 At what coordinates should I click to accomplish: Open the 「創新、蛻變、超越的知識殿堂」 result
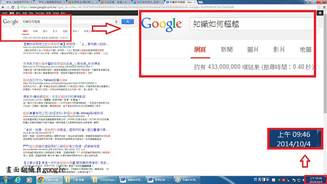(66, 130)
